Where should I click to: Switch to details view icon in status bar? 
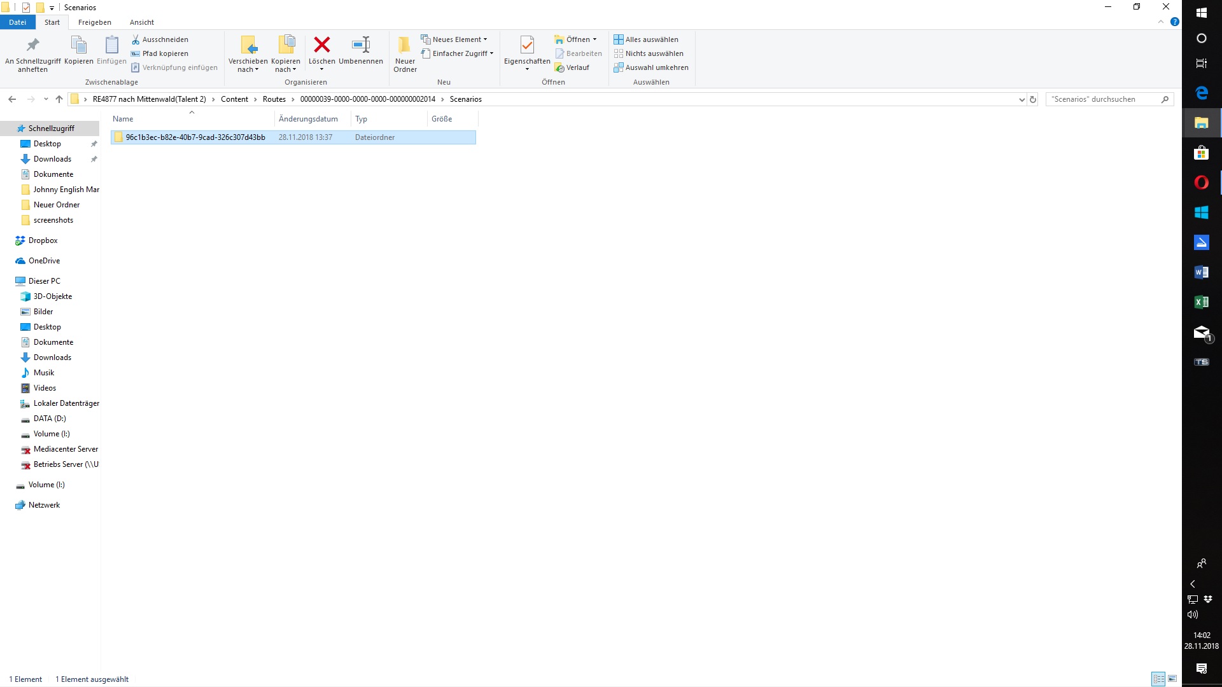click(1158, 679)
